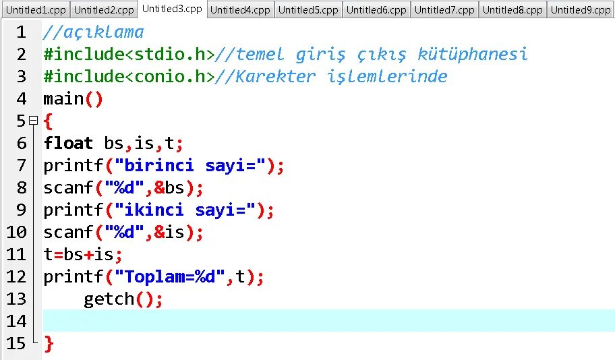Click printf("birinci sayi=") statement

164,165
